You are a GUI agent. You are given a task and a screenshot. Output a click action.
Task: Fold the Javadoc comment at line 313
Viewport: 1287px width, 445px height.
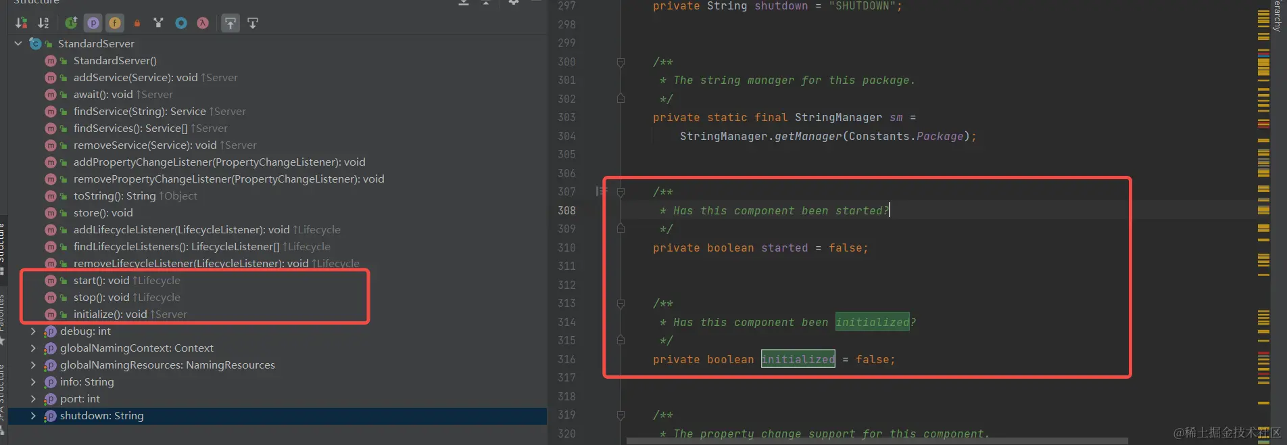click(x=621, y=304)
